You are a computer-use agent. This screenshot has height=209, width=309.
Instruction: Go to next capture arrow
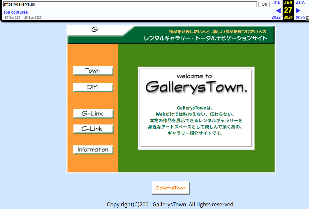pos(298,10)
